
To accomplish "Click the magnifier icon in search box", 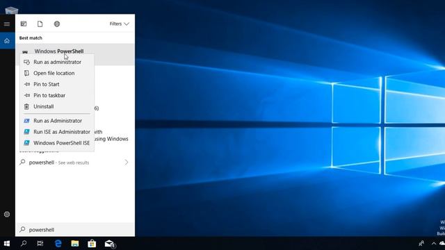I will point(22,229).
